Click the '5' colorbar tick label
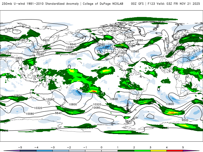The width and height of the screenshot is (203, 152). [183, 147]
